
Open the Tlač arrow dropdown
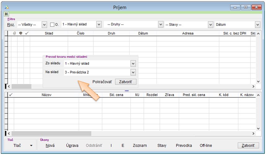(31, 146)
